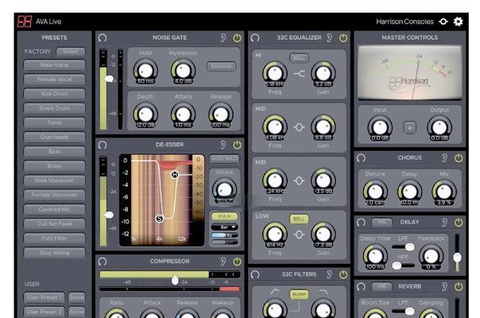Reset the Noise Gate module
Image resolution: width=480 pixels, height=318 pixels.
103,38
